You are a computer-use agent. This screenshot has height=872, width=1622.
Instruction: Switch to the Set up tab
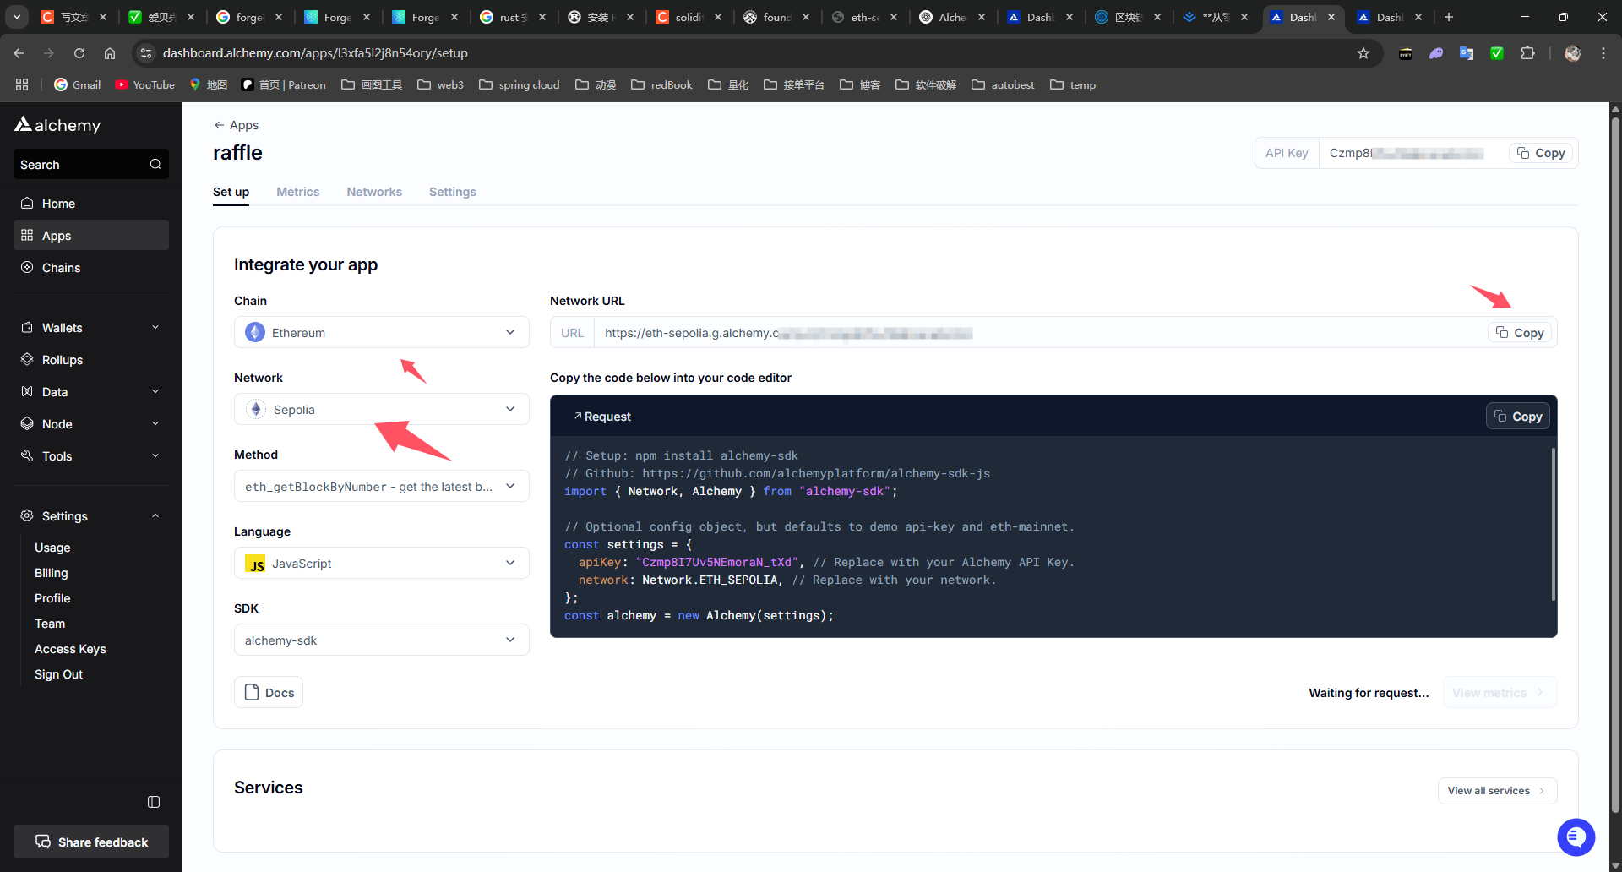point(231,192)
